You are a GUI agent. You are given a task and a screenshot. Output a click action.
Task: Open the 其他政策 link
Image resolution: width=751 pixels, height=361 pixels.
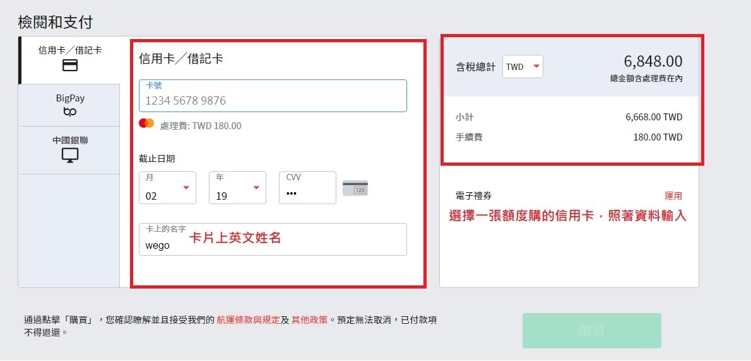point(309,320)
